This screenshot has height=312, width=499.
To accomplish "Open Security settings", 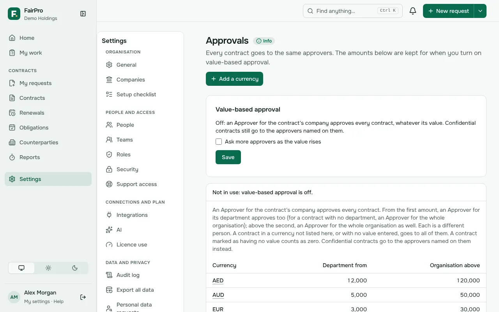I will (140, 169).
